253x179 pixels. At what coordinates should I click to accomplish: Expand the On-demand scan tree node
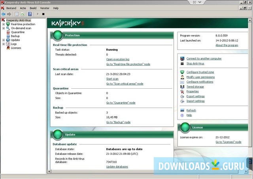point(4,28)
